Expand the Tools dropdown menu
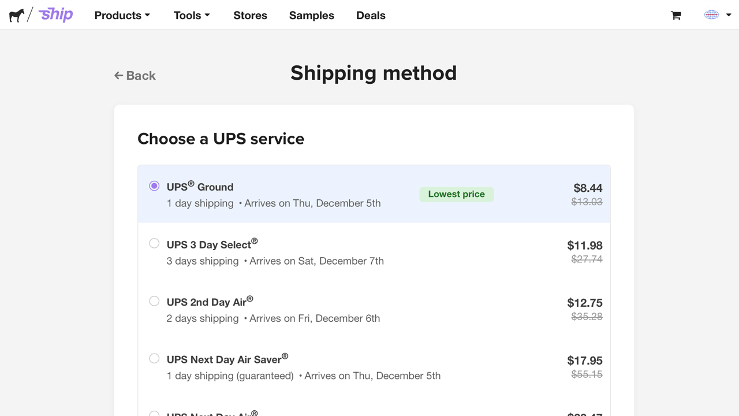This screenshot has height=416, width=739. (x=192, y=16)
